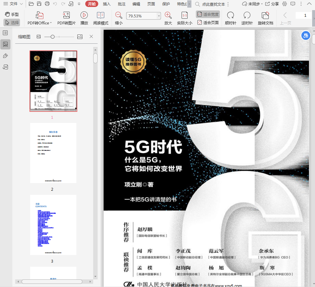The width and height of the screenshot is (315, 287).
Task: Enter 阅读模式 reading mode
Action: [x=100, y=15]
